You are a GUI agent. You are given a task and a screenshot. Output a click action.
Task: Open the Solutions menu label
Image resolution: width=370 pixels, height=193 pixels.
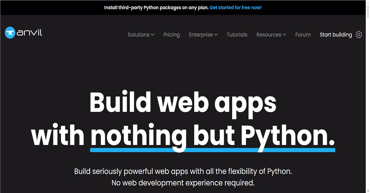coord(139,35)
